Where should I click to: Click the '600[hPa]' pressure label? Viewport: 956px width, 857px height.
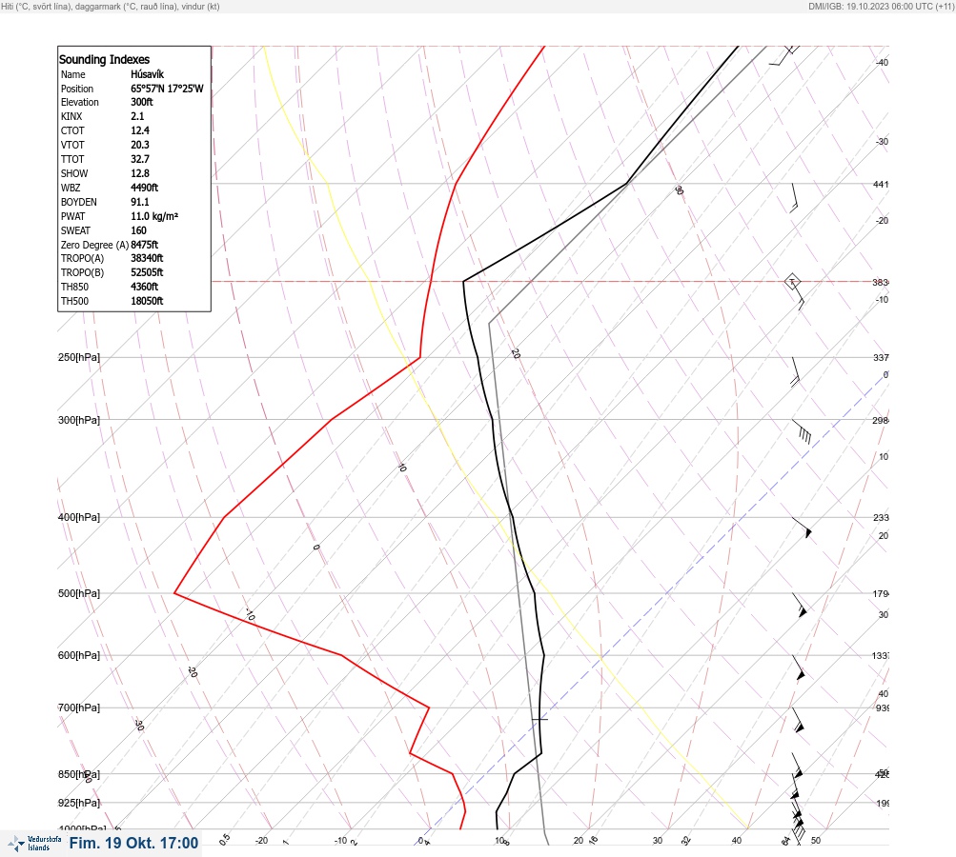79,655
